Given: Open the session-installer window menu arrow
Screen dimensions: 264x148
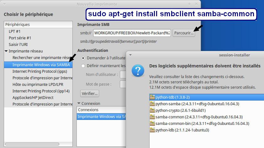Looking at the screenshot, I should (130, 55).
